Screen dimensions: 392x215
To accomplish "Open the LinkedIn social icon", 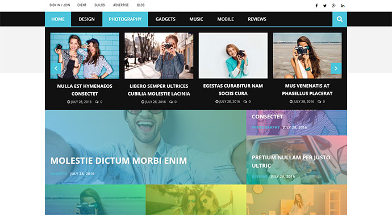I will pyautogui.click(x=343, y=6).
